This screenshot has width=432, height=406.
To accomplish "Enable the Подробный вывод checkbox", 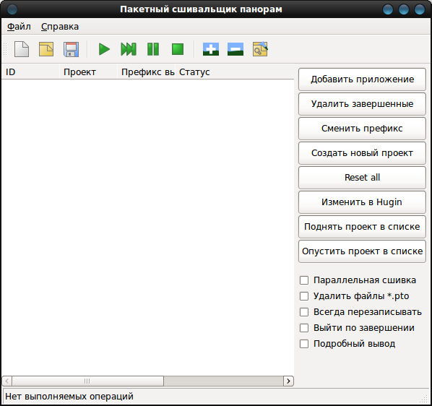I will [x=304, y=344].
